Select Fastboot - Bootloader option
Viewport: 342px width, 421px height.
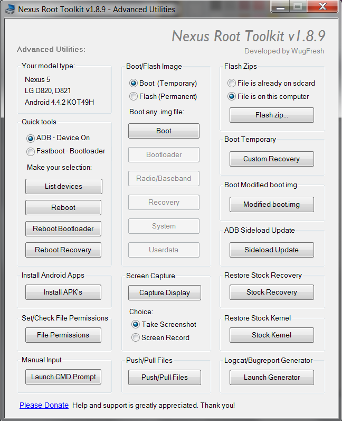click(x=31, y=151)
